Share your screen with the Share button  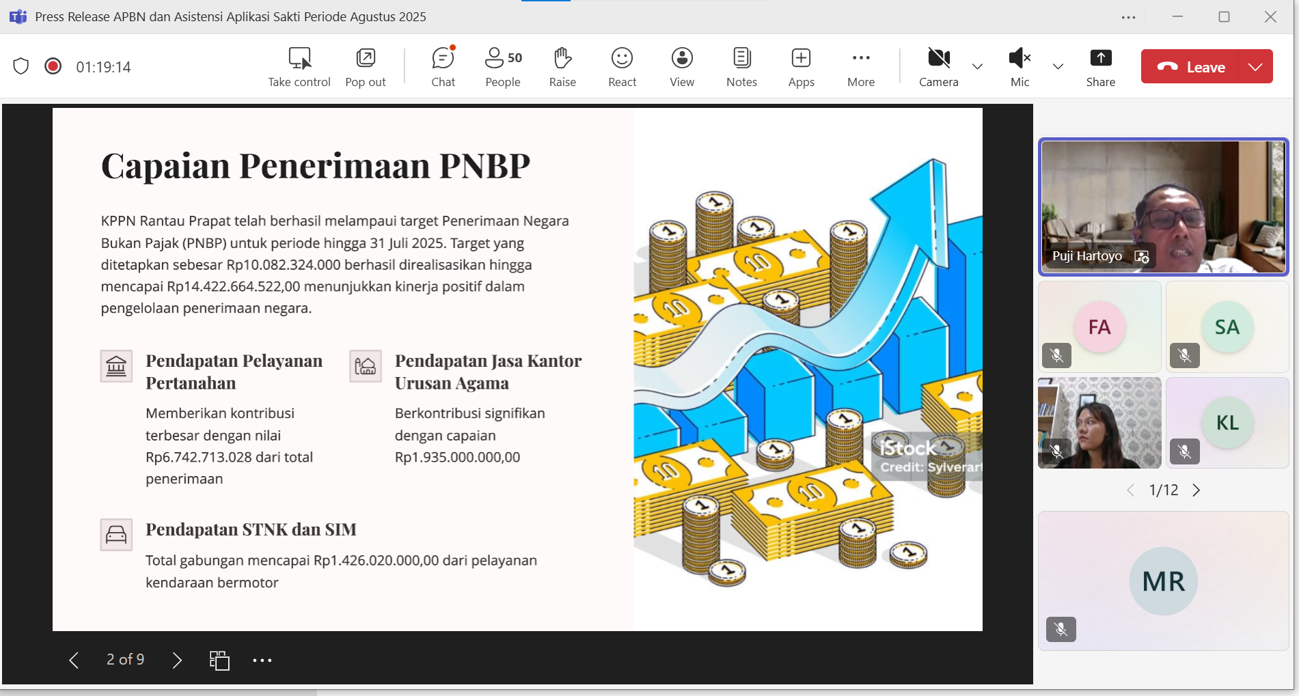click(1100, 67)
